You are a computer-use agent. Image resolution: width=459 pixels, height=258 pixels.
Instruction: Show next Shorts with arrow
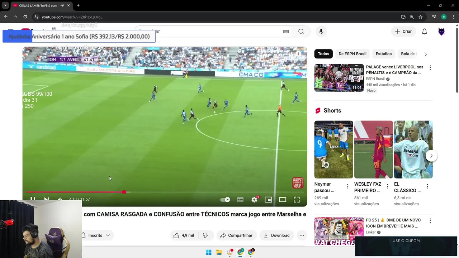coord(431,156)
